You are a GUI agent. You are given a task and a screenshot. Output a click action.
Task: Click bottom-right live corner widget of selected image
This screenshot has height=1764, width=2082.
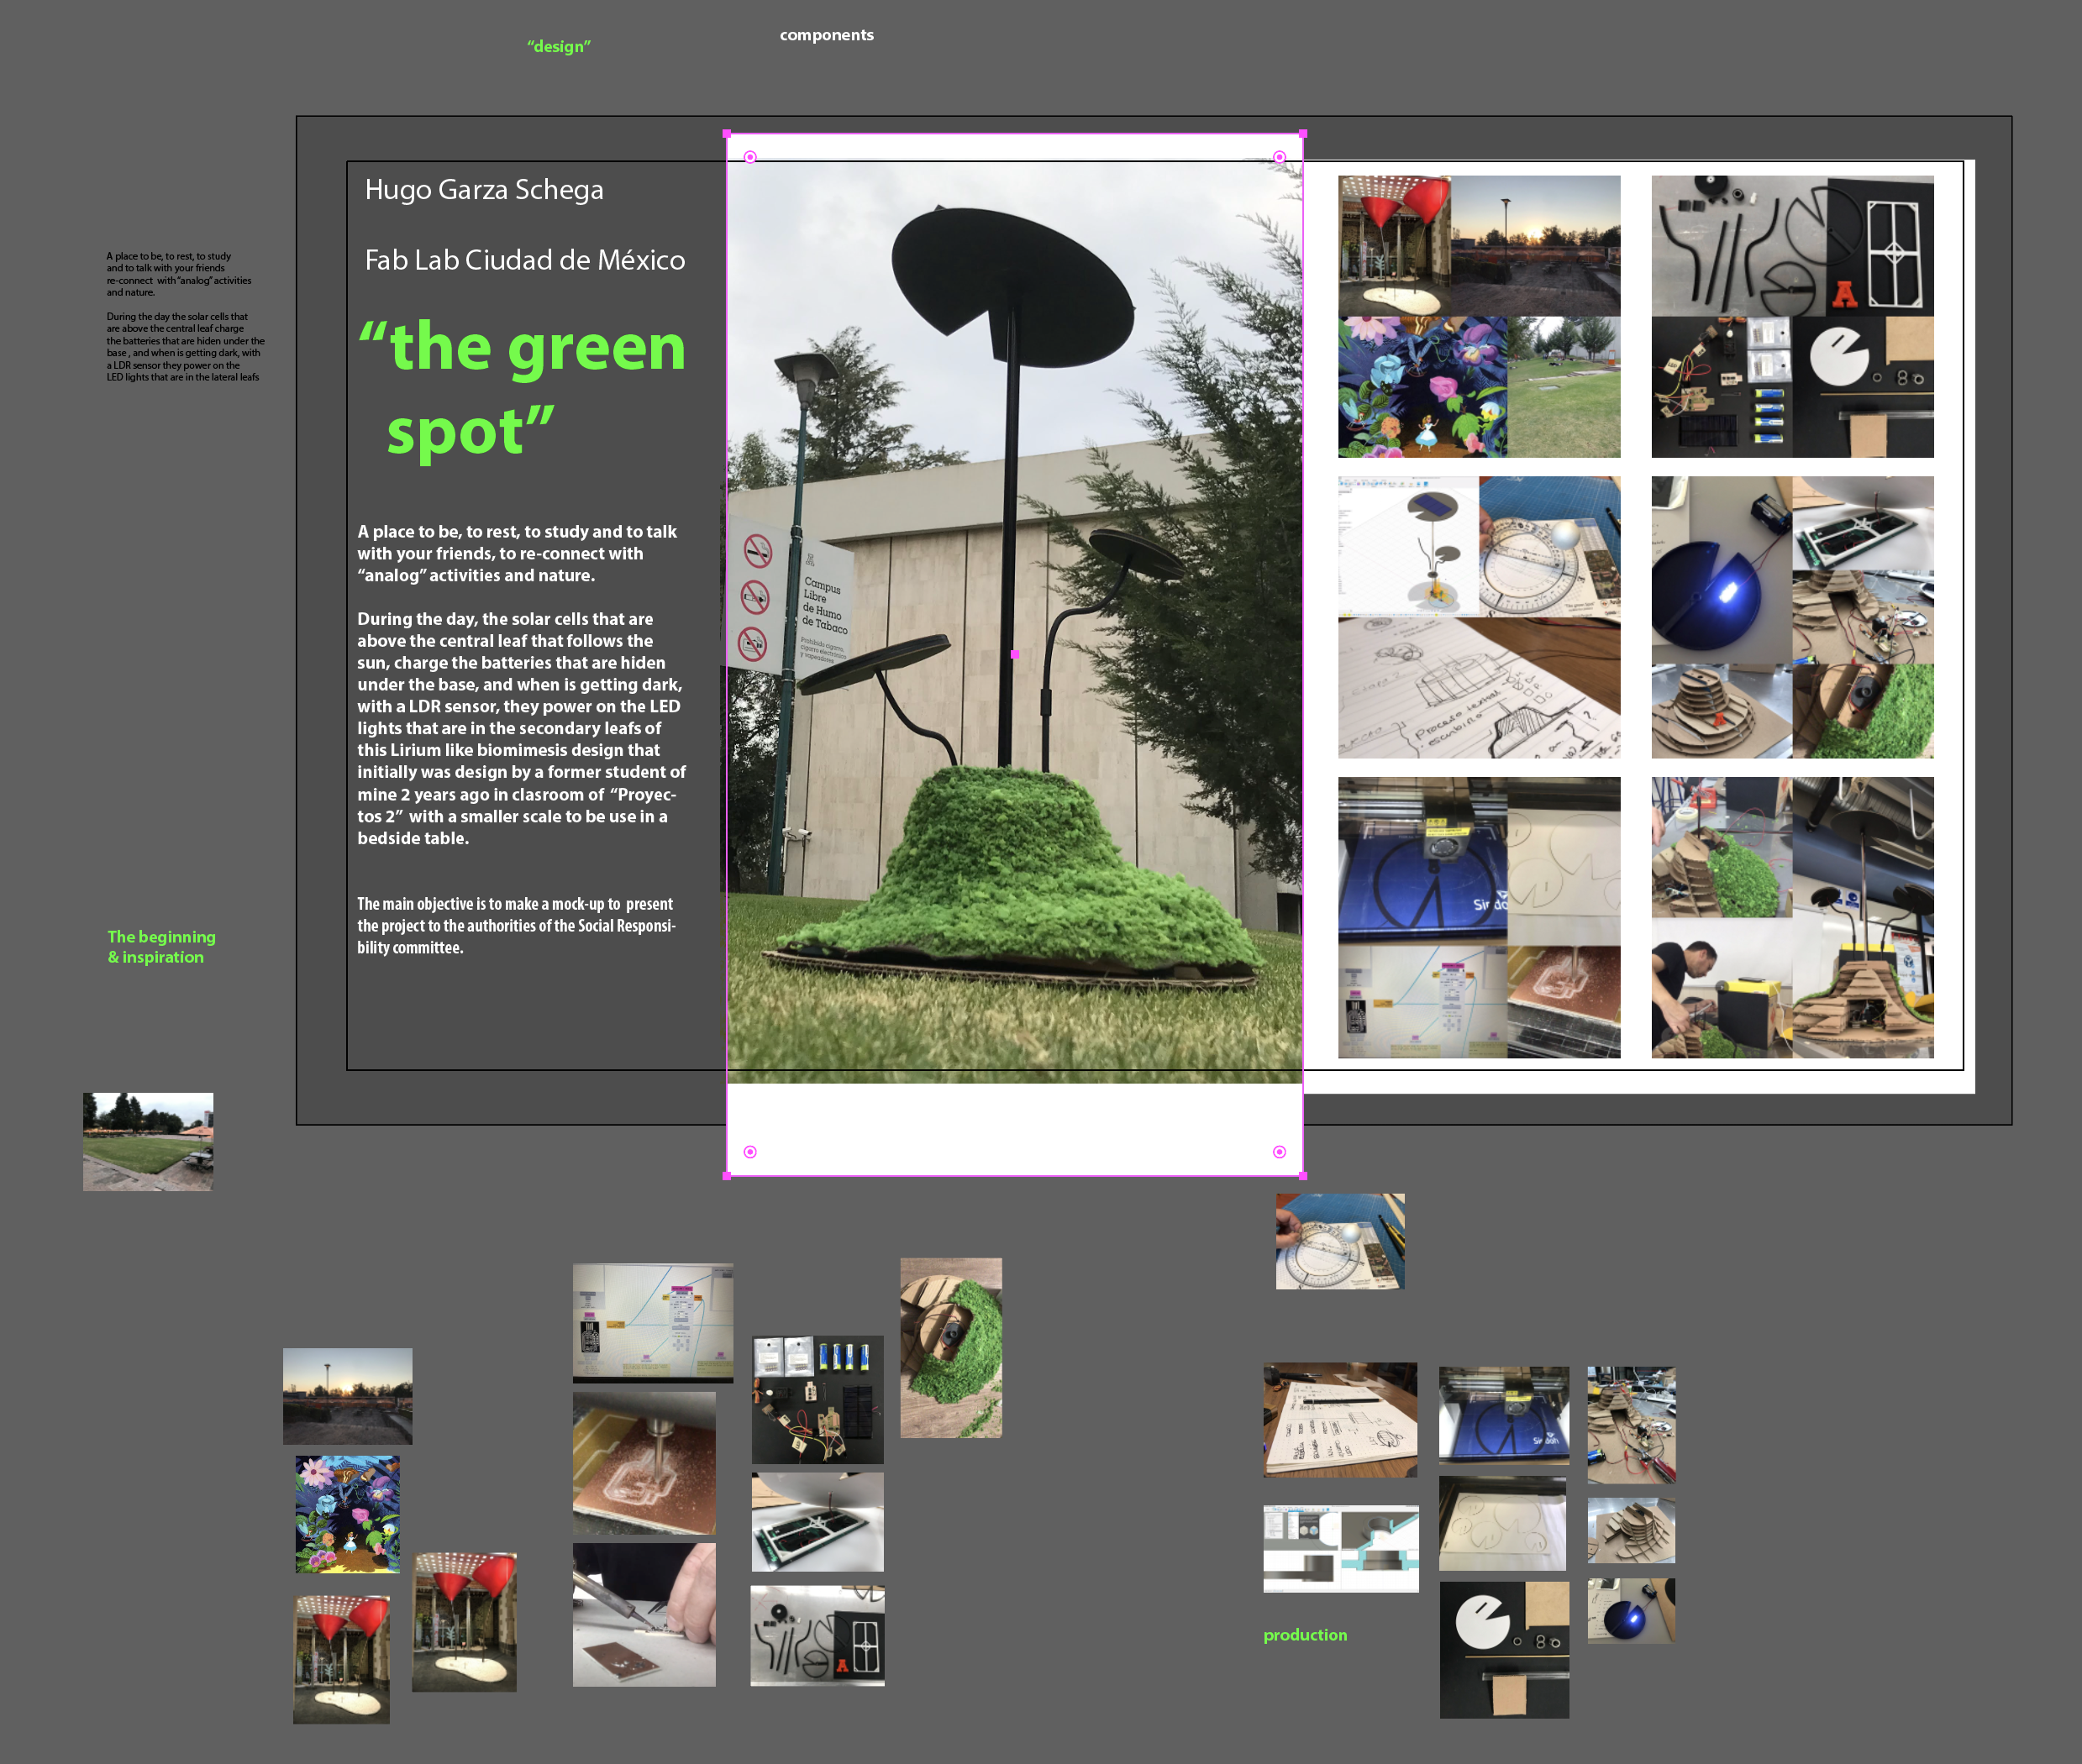pos(1279,1152)
